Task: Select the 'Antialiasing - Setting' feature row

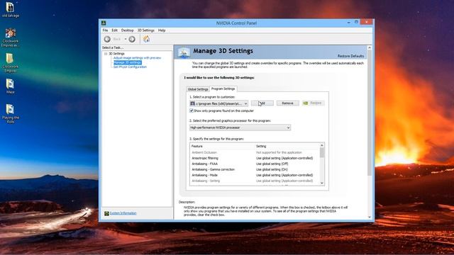Action: click(x=255, y=181)
